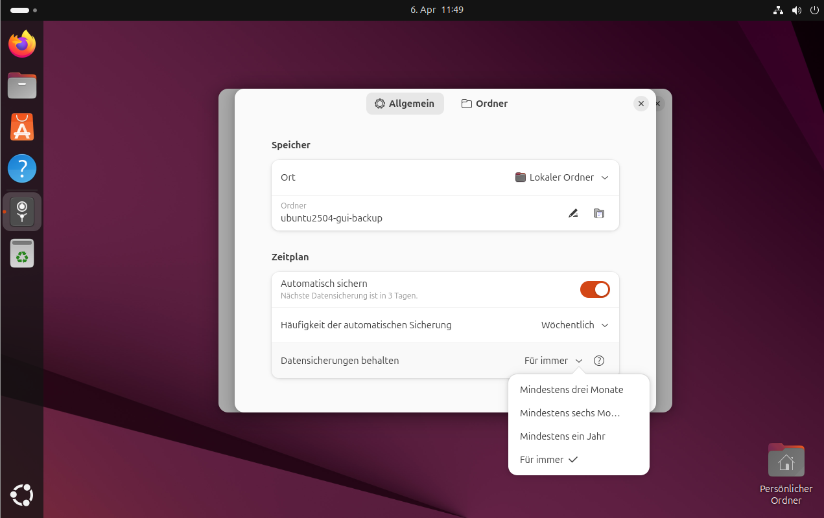
Task: Choose Mindestens drei Monate option
Action: pos(571,390)
